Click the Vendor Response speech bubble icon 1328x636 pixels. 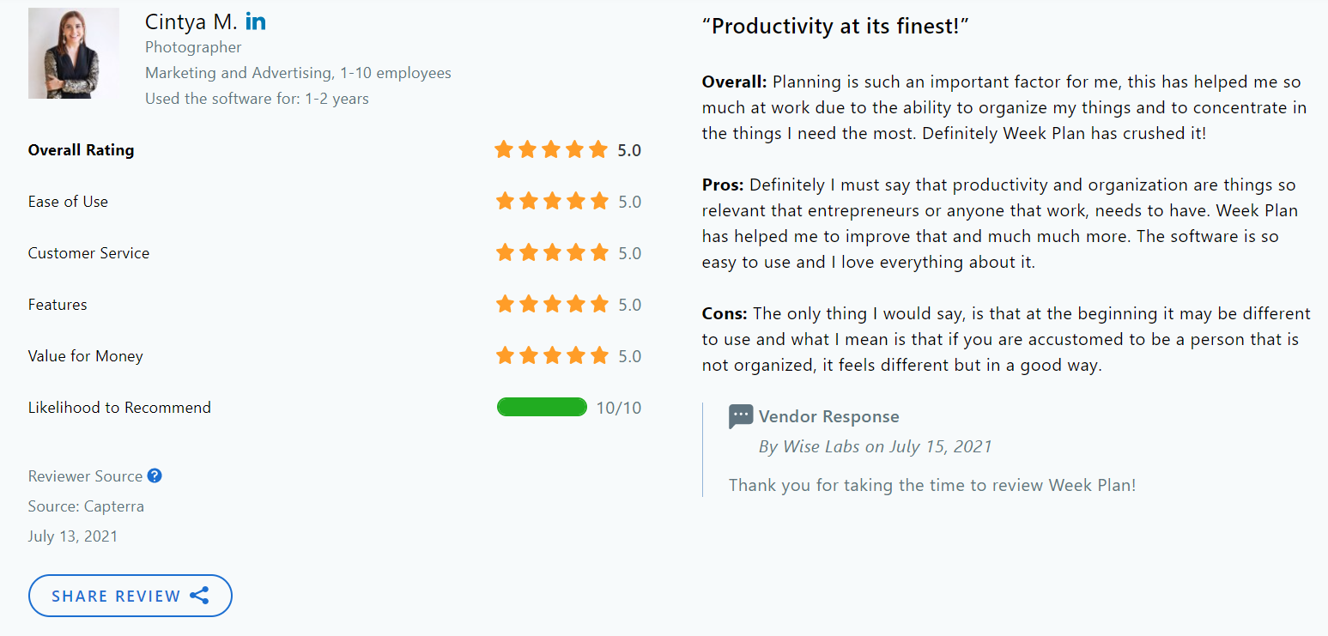[739, 415]
